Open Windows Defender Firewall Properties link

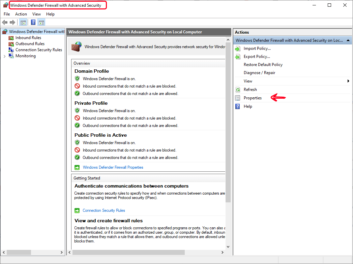point(113,167)
